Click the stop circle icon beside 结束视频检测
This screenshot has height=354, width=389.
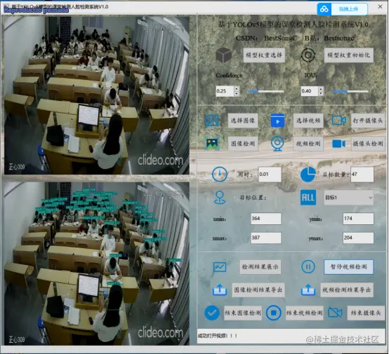[x=273, y=313]
